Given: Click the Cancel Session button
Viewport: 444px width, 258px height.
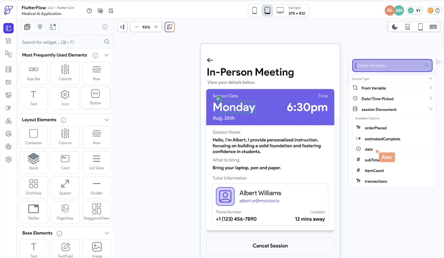Looking at the screenshot, I should [270, 246].
